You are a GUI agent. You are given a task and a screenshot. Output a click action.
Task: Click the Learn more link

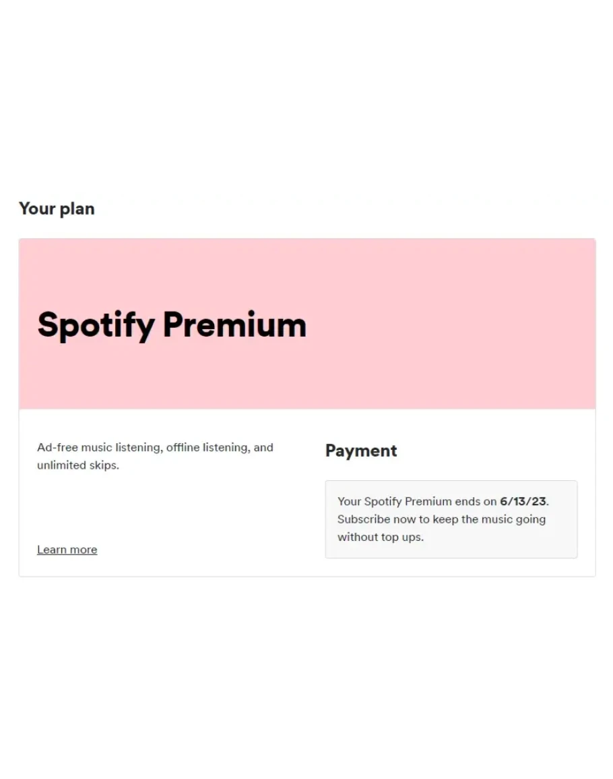click(67, 550)
